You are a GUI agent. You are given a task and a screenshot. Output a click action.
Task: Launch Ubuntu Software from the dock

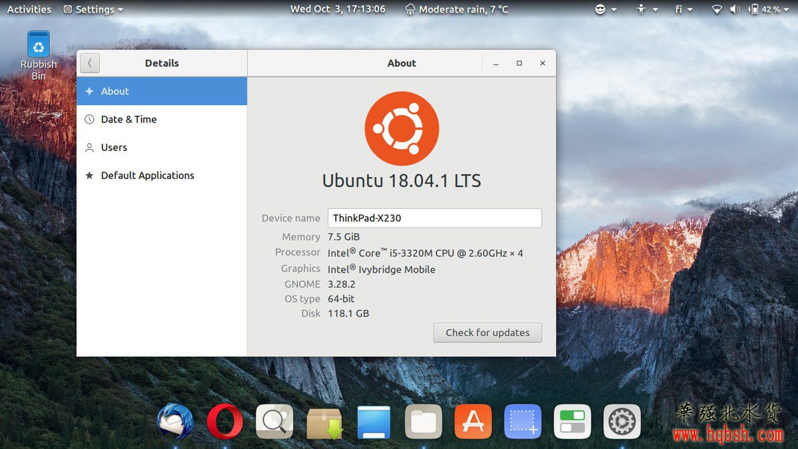pos(473,421)
